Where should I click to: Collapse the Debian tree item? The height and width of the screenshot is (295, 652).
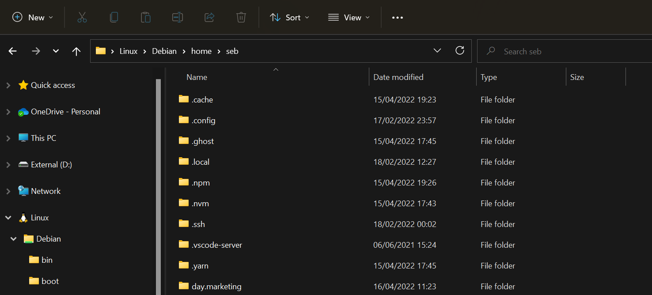point(13,238)
